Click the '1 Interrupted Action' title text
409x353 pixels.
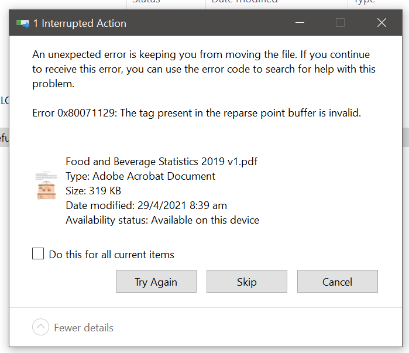pyautogui.click(x=80, y=24)
